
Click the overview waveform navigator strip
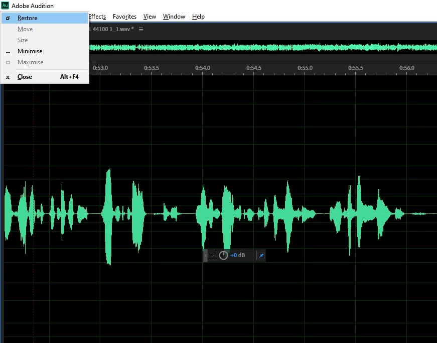tap(263, 48)
